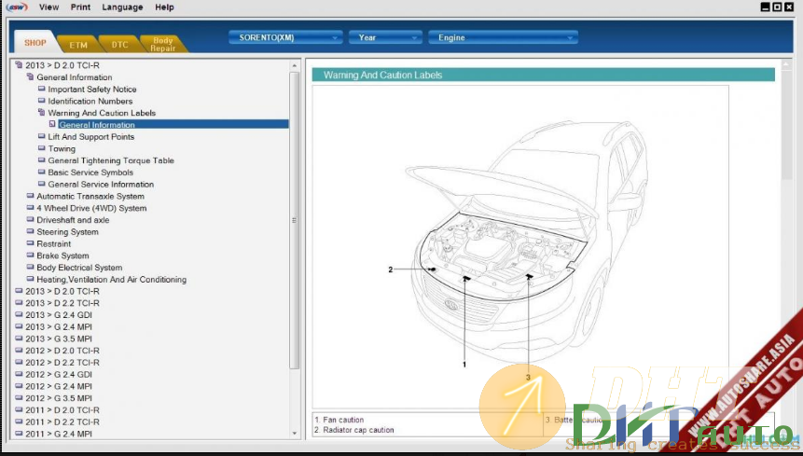Click 2011 > G 2.4 MPI book icon

pyautogui.click(x=19, y=434)
